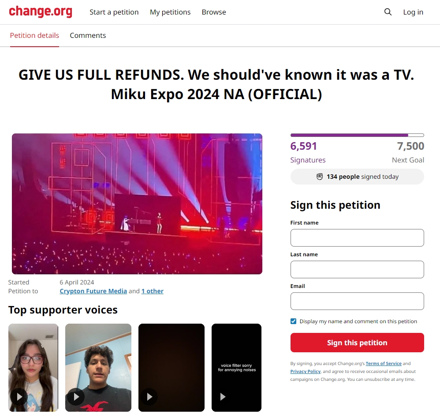Click the fist icon beside signed today

[320, 177]
